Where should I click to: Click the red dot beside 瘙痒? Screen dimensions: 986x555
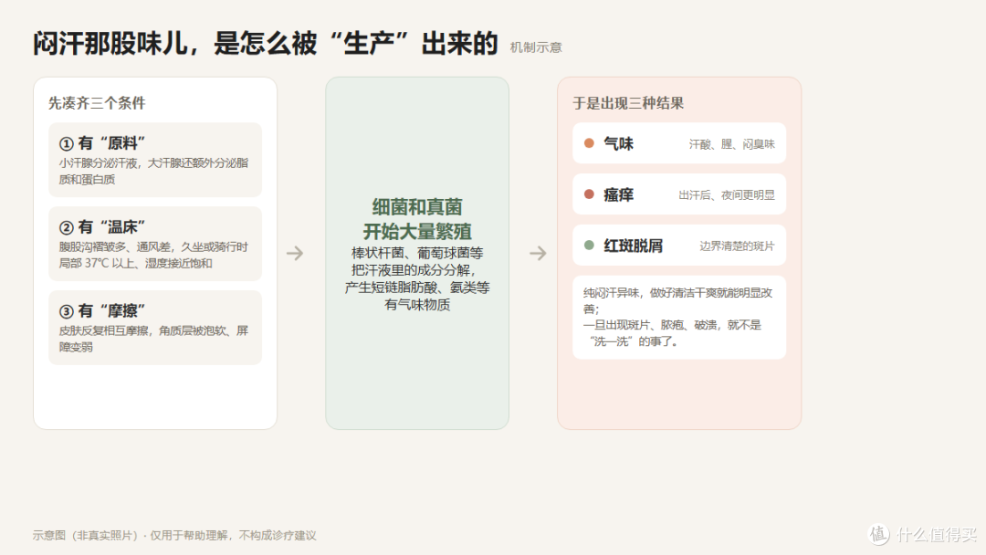pyautogui.click(x=589, y=194)
